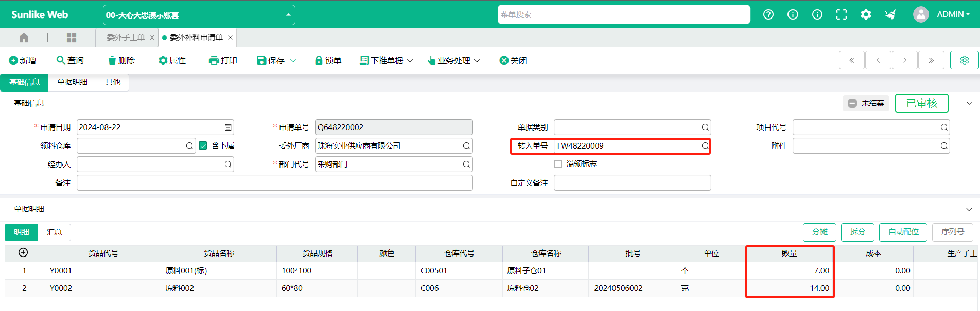This screenshot has width=980, height=311.
Task: Open calendar picker for 申请日期
Action: [228, 127]
